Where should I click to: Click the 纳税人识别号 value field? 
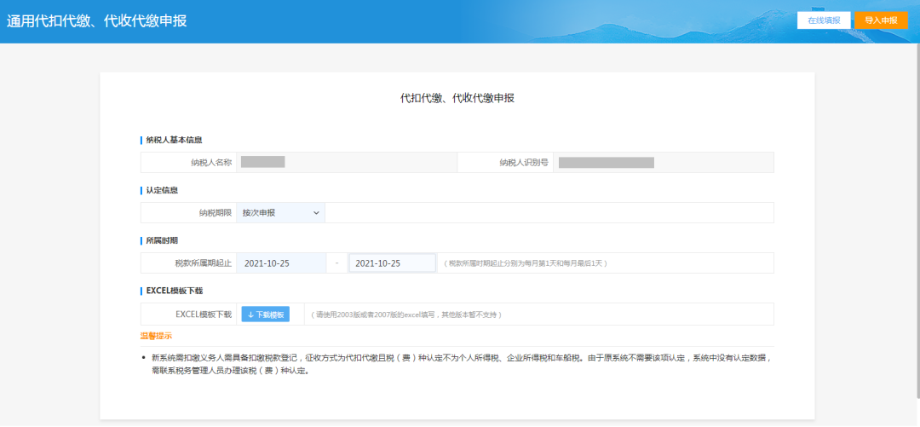(x=664, y=163)
